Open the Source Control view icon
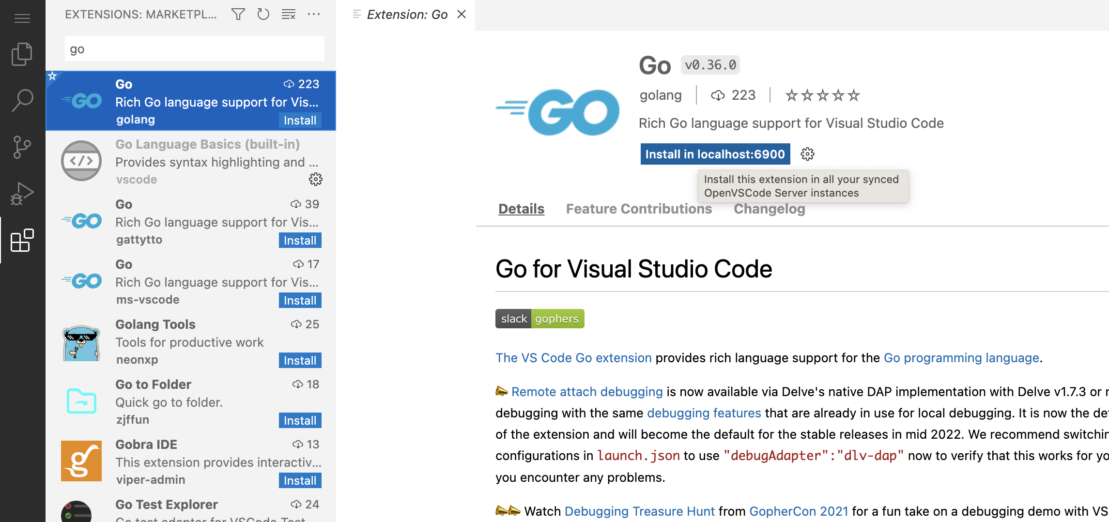Screen dimensions: 1109x522 coord(22,147)
